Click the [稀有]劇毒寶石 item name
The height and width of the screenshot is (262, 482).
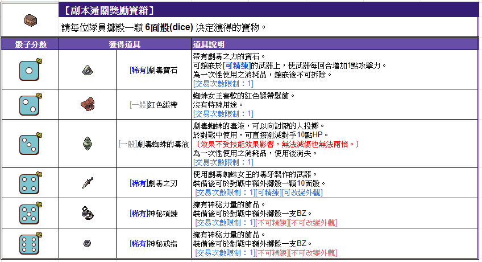153,70
